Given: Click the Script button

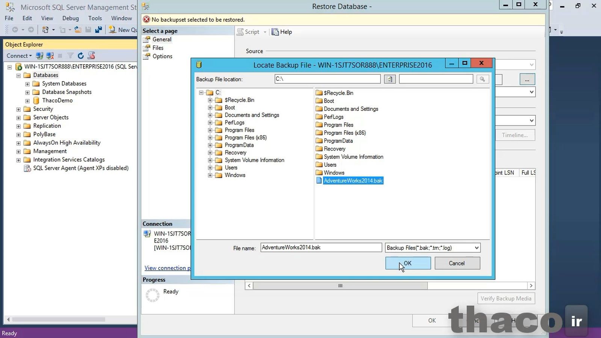Looking at the screenshot, I should pos(248,32).
